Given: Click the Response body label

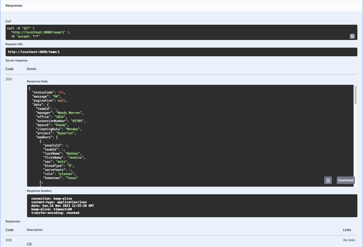Looking at the screenshot, I should 37,81.
